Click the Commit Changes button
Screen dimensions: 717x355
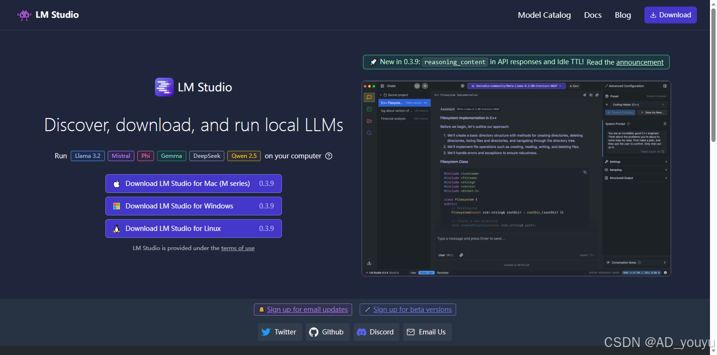[620, 112]
